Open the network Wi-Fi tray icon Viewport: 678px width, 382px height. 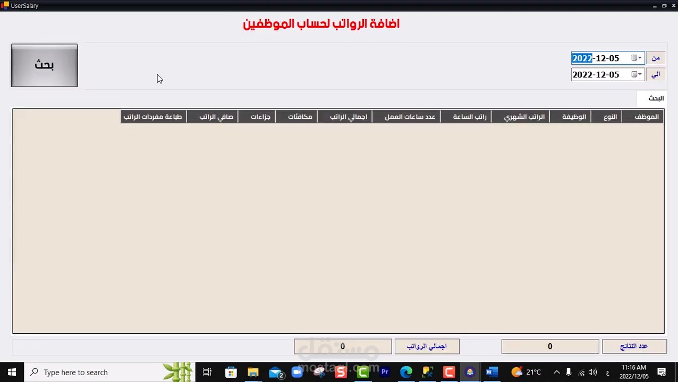point(581,372)
